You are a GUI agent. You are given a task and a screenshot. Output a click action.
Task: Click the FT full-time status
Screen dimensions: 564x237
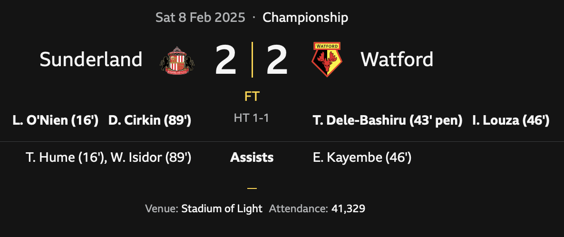coord(252,97)
